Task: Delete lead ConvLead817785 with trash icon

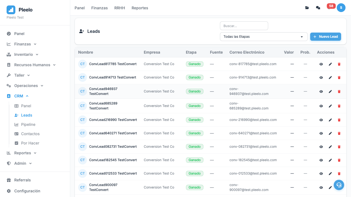Action: pos(339,64)
